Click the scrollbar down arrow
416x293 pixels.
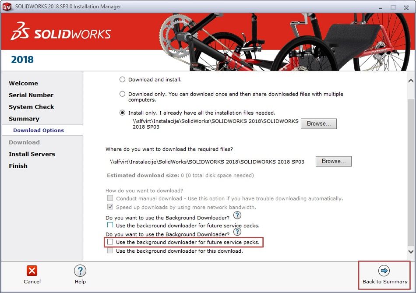click(411, 251)
